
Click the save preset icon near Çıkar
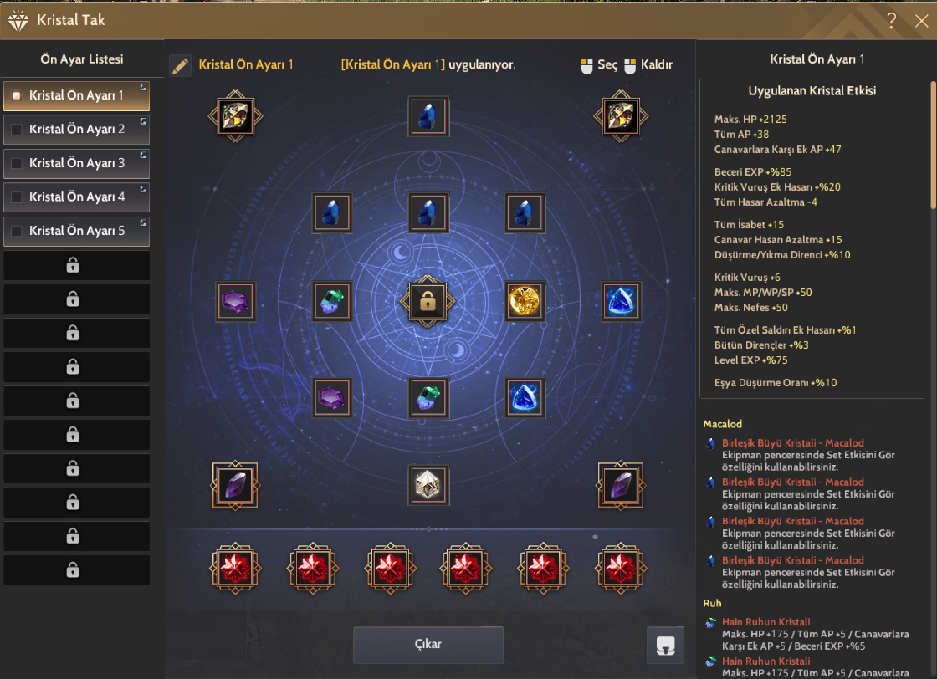[x=665, y=645]
